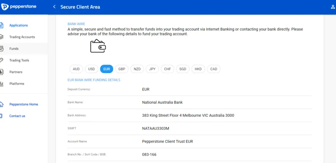The width and height of the screenshot is (336, 163).
Task: Click the Partners icon in sidebar
Action: [x=2, y=72]
